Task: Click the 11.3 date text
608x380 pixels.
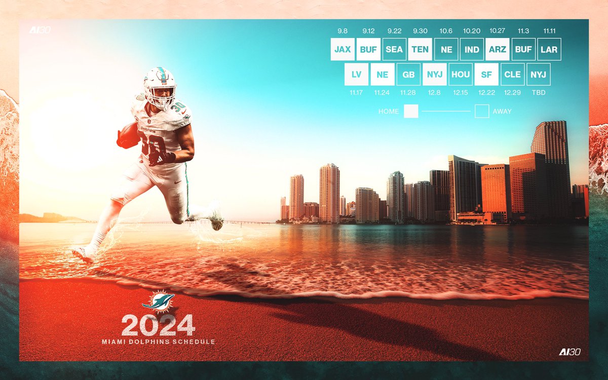Action: tap(523, 31)
